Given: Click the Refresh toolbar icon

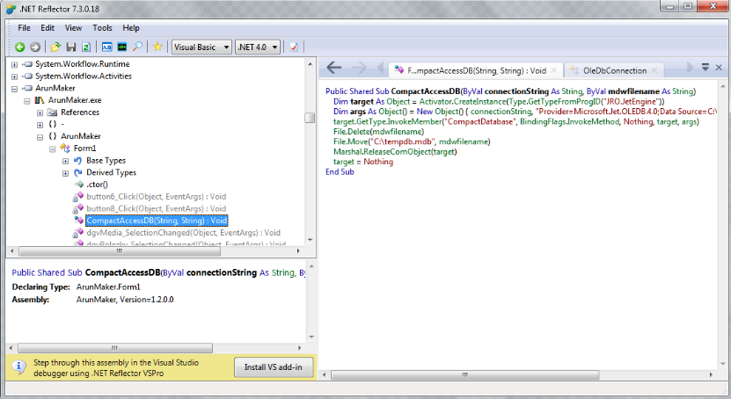Looking at the screenshot, I should [86, 47].
